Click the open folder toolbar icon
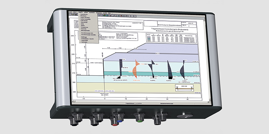Viewport: 269px width, 134px height. click(x=73, y=14)
